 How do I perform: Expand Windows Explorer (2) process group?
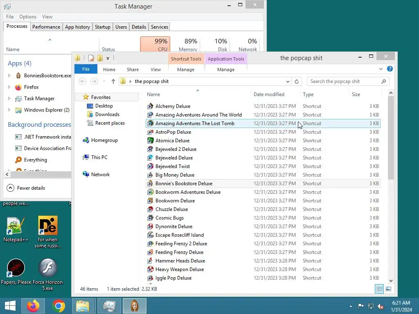click(x=9, y=110)
